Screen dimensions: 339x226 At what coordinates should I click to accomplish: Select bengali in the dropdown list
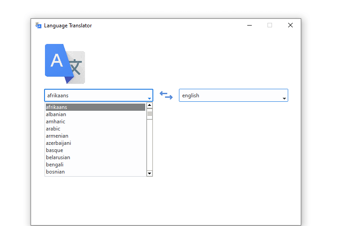pyautogui.click(x=55, y=165)
